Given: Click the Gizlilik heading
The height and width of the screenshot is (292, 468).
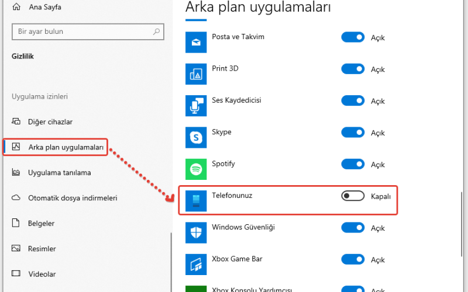Looking at the screenshot, I should coord(23,56).
